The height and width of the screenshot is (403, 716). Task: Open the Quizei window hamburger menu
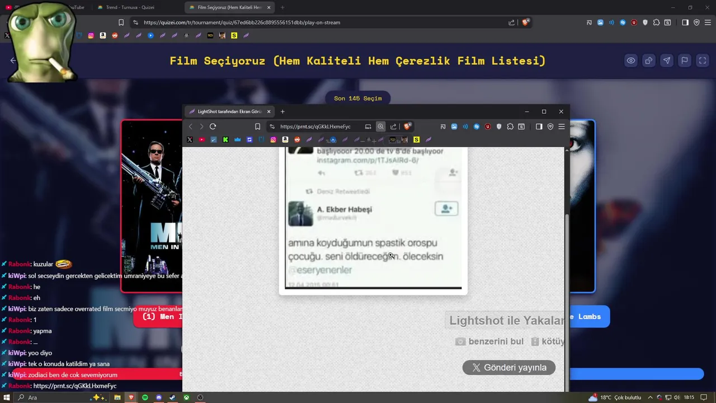click(x=708, y=22)
